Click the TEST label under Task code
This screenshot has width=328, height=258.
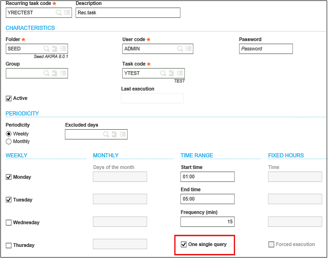[x=180, y=81]
